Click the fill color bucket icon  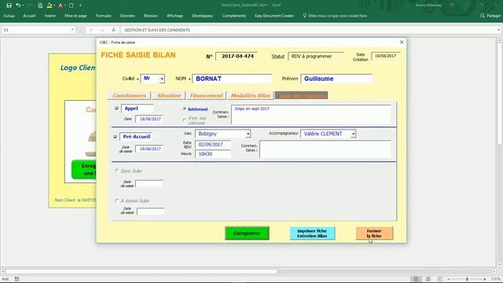coord(50,6)
